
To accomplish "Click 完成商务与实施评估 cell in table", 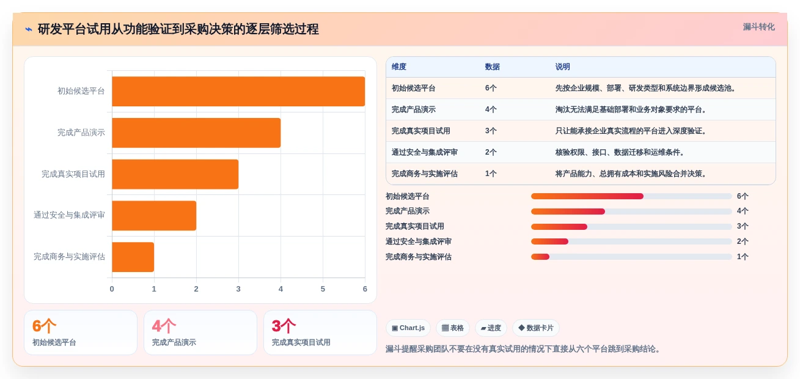I will [425, 174].
